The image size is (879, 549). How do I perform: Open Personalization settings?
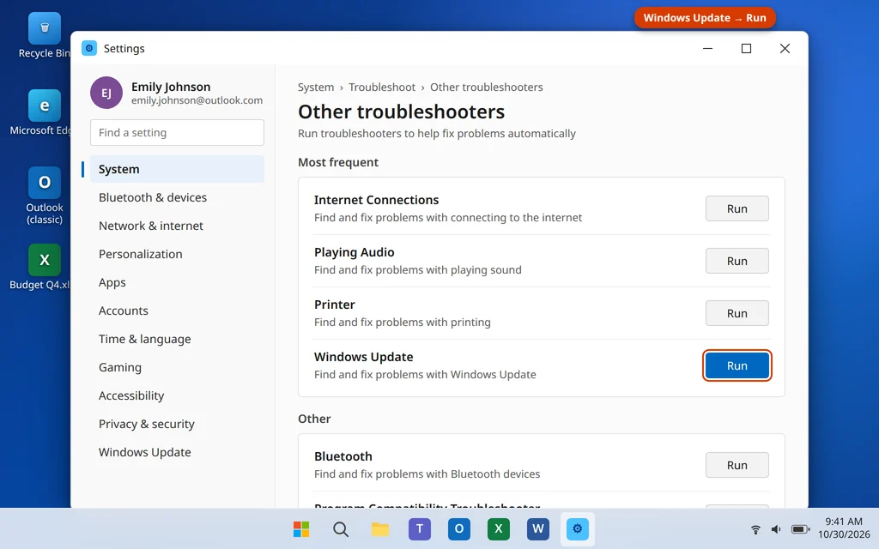point(177,254)
